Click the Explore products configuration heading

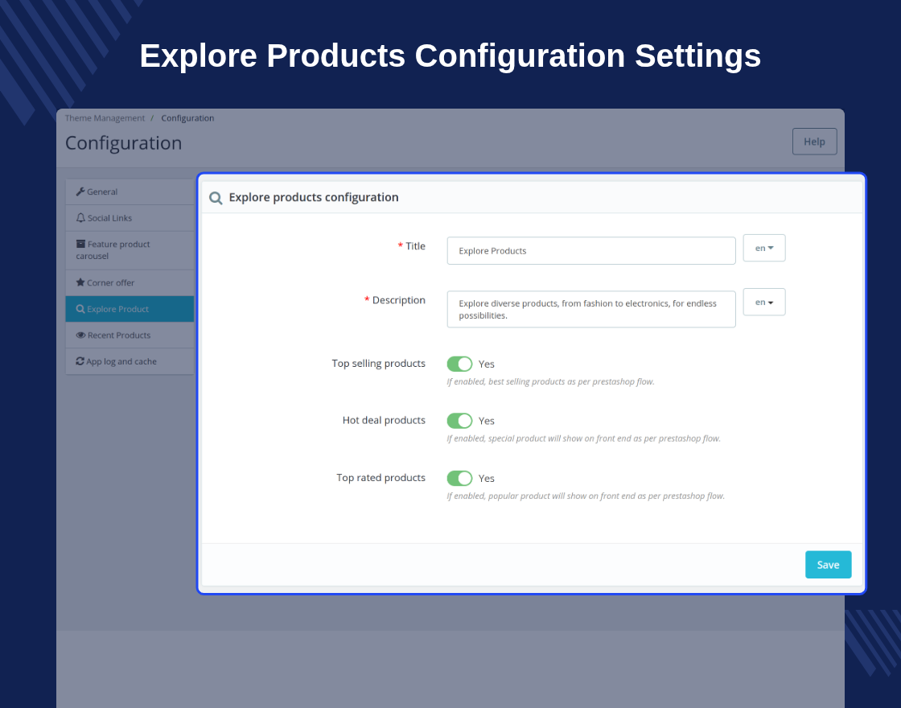point(314,198)
